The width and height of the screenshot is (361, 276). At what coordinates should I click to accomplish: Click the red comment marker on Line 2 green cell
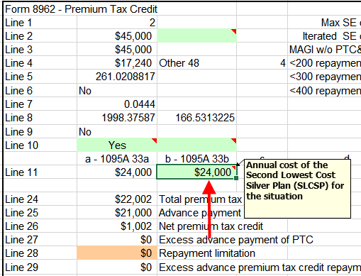233,31
